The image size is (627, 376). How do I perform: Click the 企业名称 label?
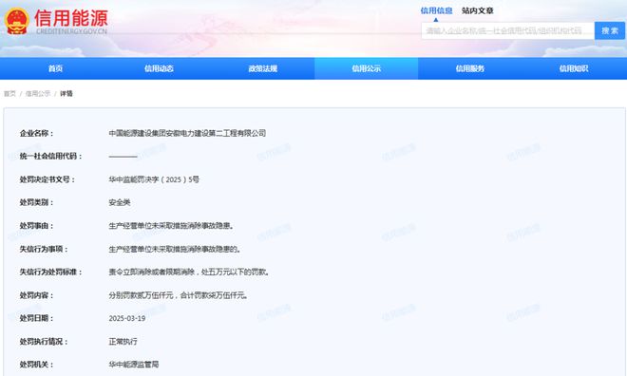click(36, 133)
